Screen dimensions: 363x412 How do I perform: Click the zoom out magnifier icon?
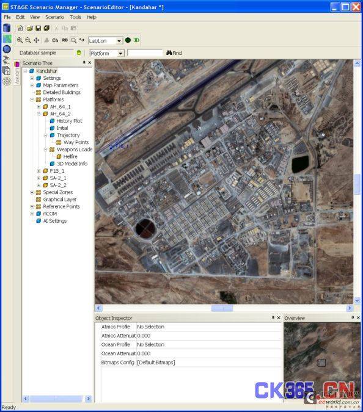pos(28,40)
